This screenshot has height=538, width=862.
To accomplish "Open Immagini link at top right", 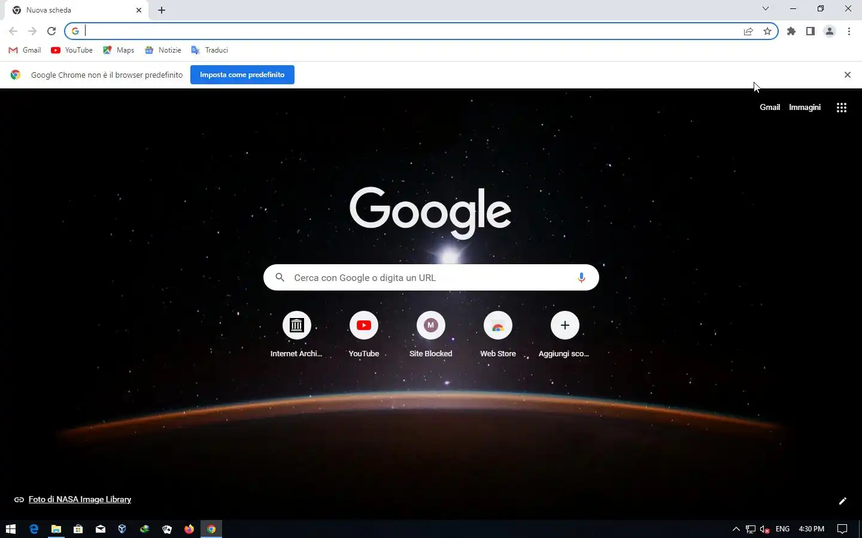I will pyautogui.click(x=805, y=108).
